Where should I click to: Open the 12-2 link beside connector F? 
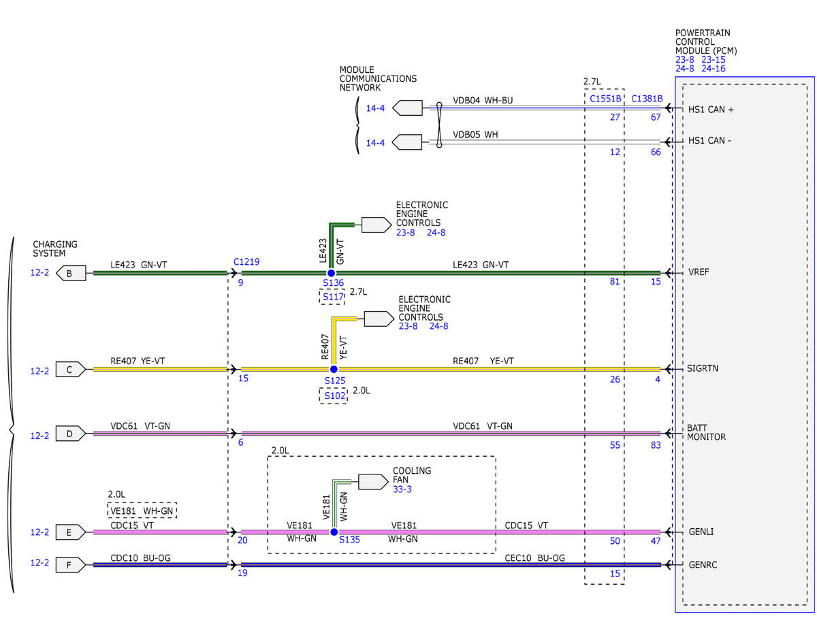click(40, 563)
